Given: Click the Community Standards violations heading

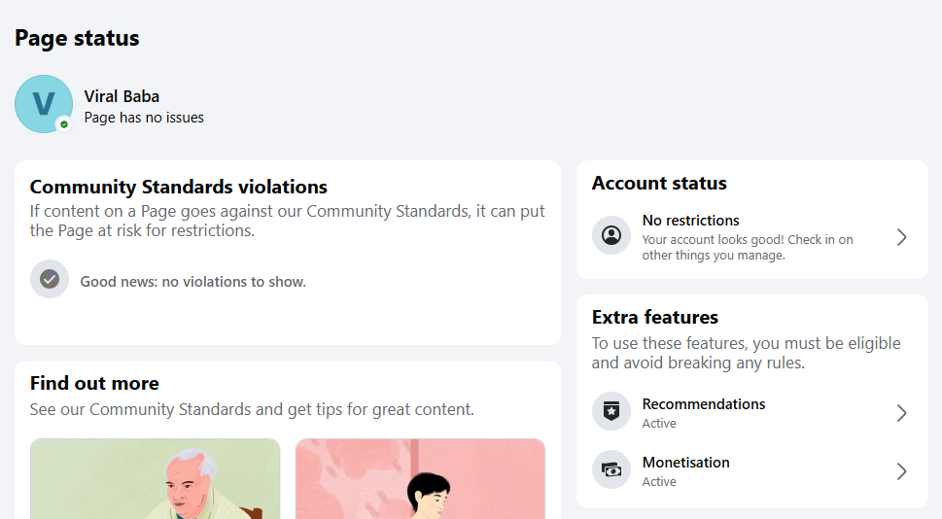Looking at the screenshot, I should click(x=179, y=187).
